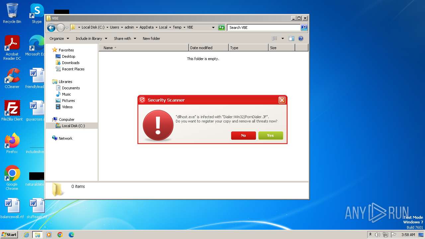Expand address bar history dropdown
Image resolution: width=425 pixels, height=239 pixels.
pos(213,28)
